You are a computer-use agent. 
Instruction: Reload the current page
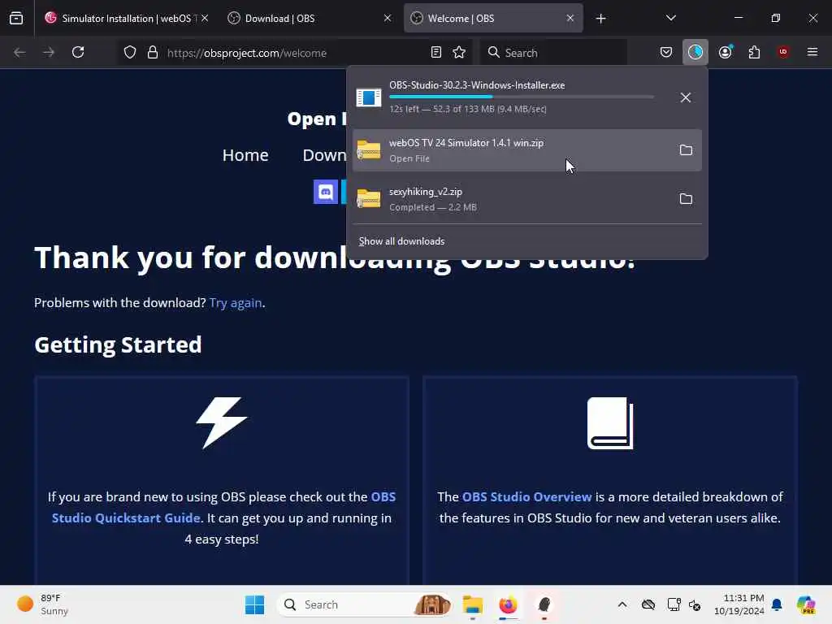(78, 53)
